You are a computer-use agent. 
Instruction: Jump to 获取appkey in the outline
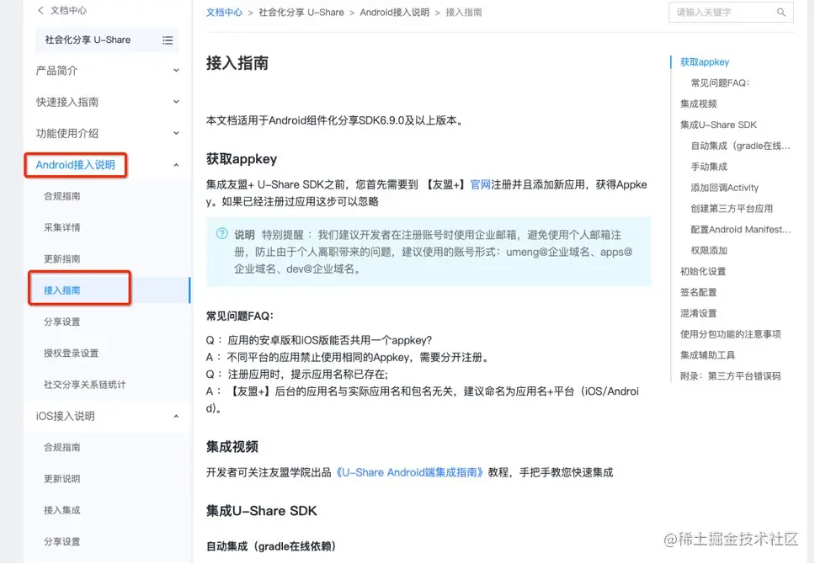pyautogui.click(x=705, y=61)
